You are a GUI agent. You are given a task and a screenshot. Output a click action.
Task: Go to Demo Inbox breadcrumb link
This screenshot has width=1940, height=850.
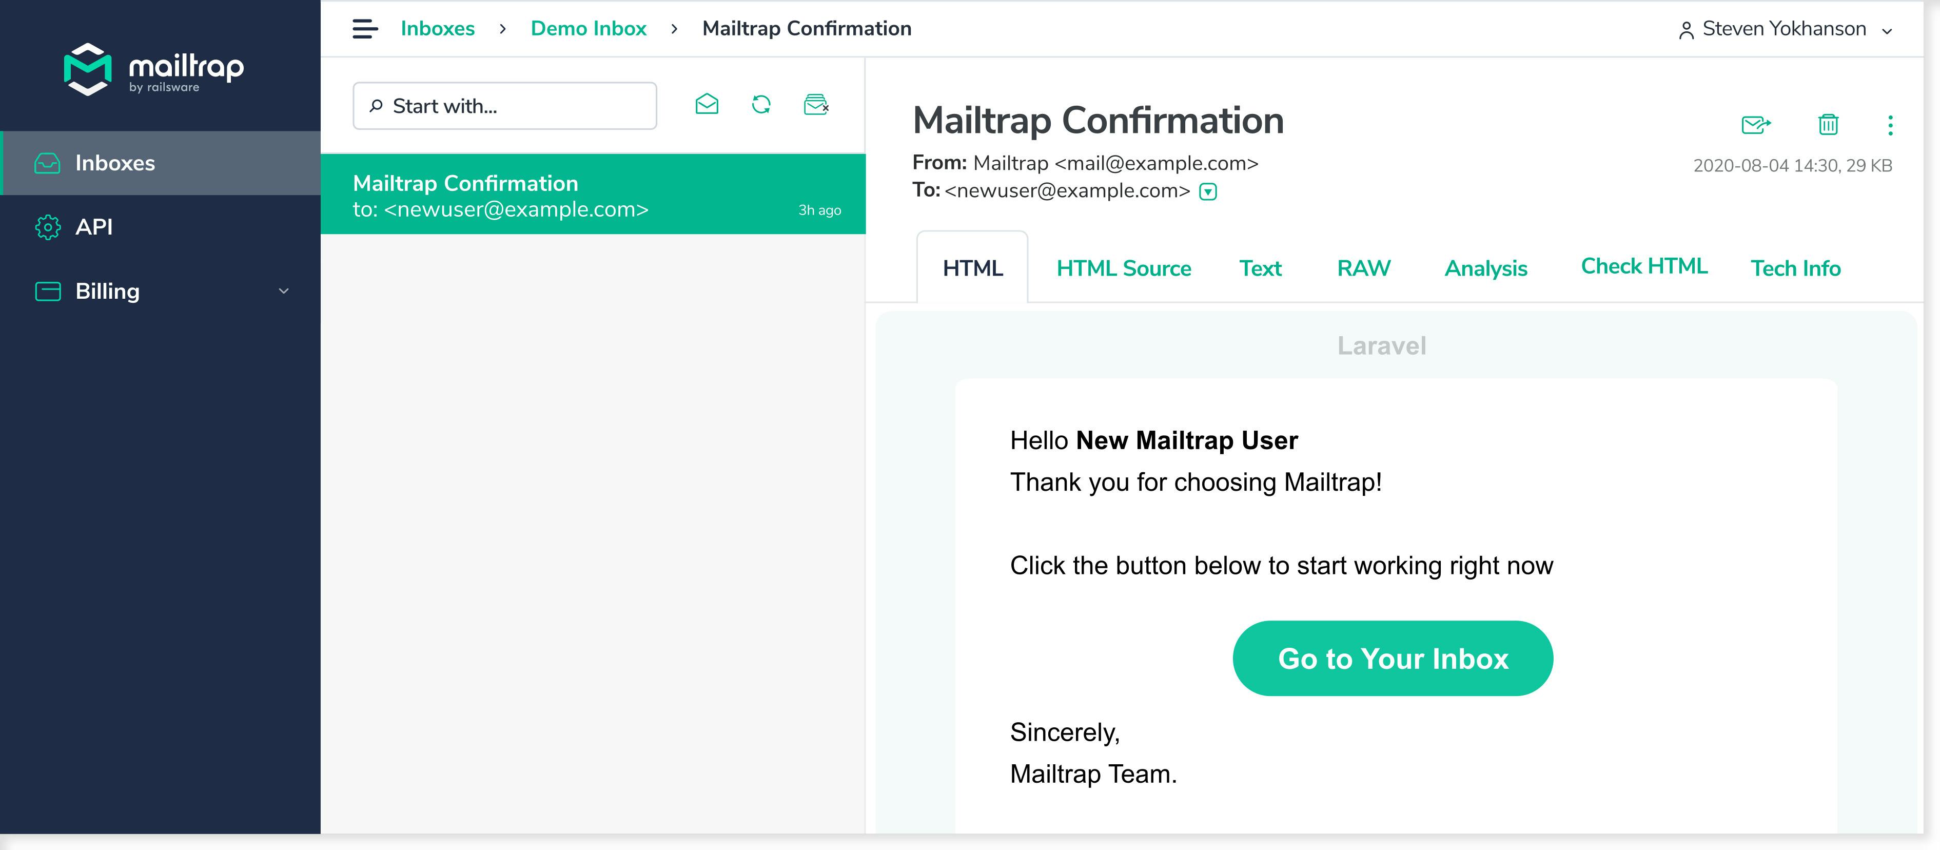(x=588, y=29)
